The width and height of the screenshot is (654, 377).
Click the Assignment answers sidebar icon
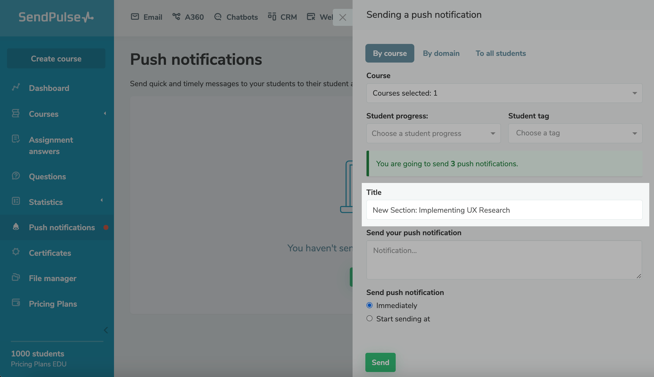click(x=16, y=139)
